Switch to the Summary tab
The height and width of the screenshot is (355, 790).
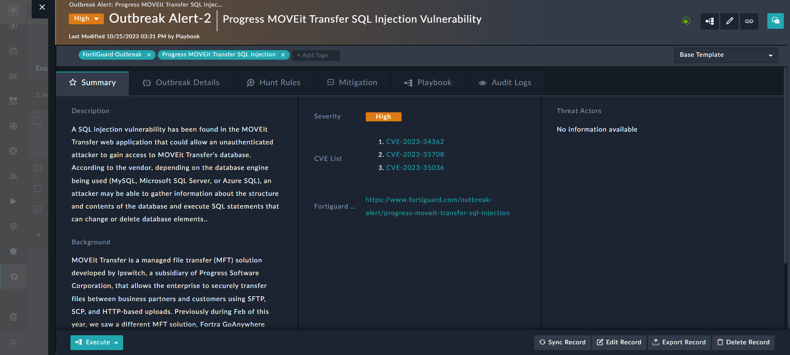(x=92, y=84)
